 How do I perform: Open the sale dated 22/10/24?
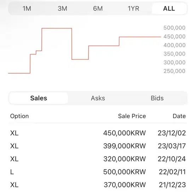[x=98, y=159]
